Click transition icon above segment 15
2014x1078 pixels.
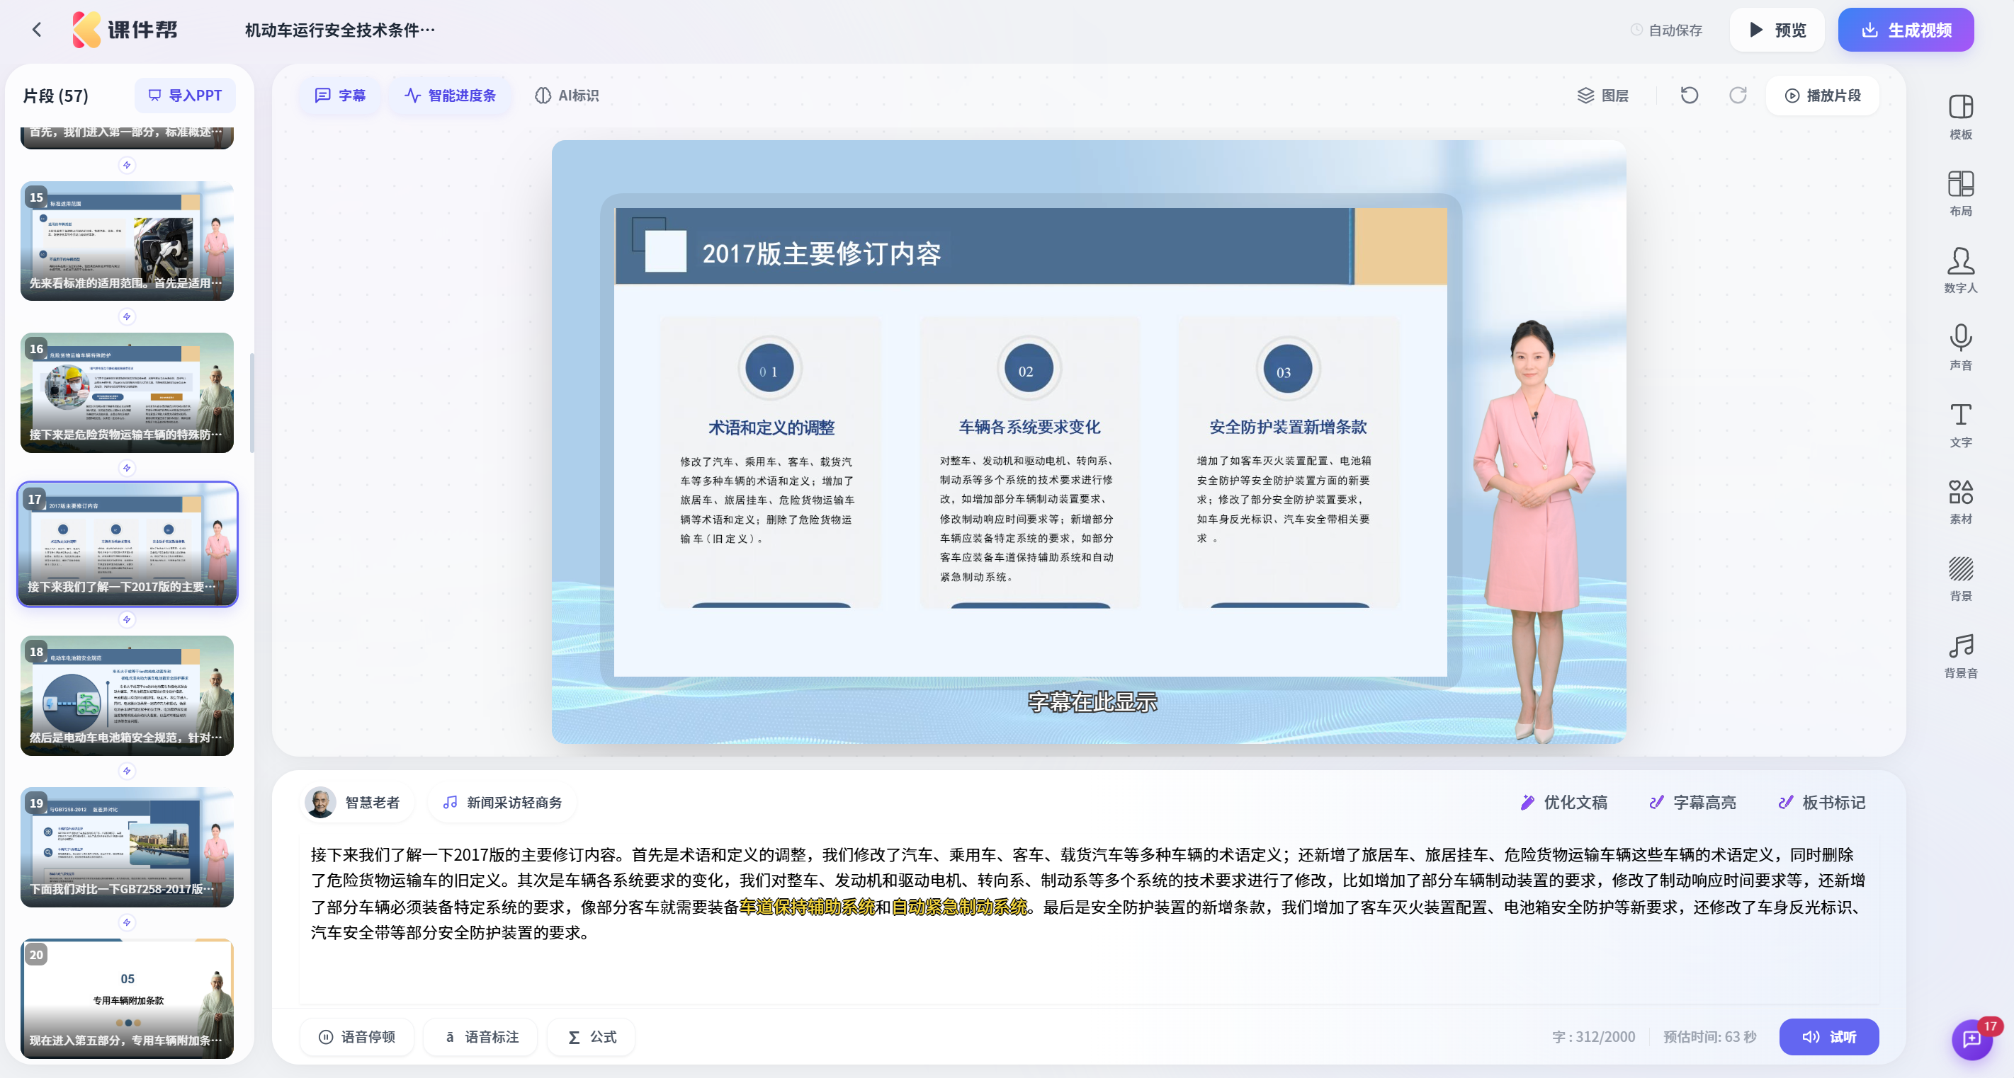[x=127, y=165]
